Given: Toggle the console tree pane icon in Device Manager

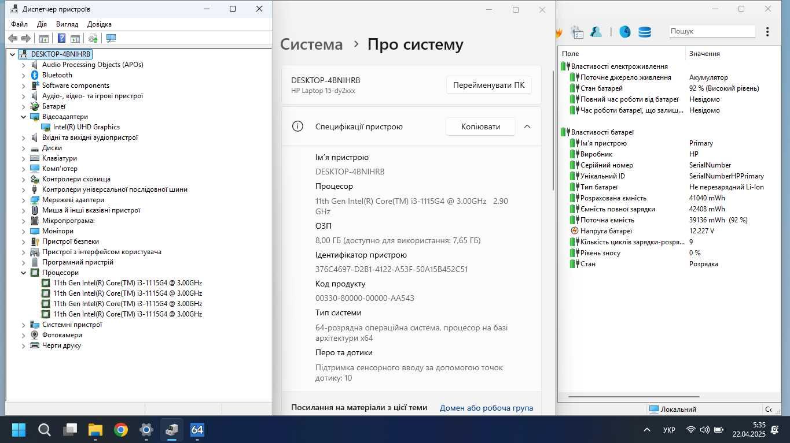Looking at the screenshot, I should click(43, 38).
